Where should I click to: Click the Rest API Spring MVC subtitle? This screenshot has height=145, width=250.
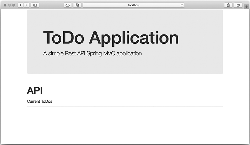tap(92, 53)
